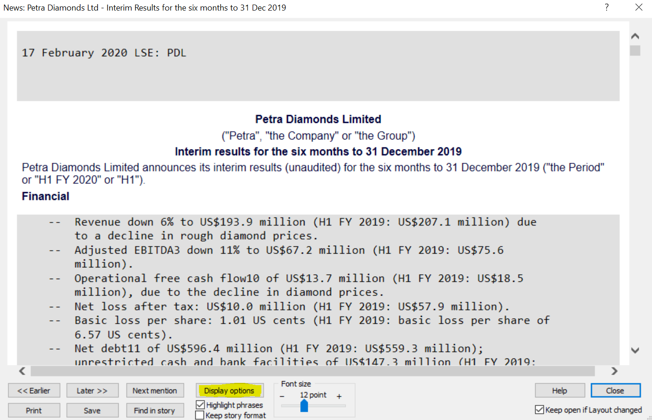Open the Help button
The height and width of the screenshot is (420, 652).
tap(560, 391)
